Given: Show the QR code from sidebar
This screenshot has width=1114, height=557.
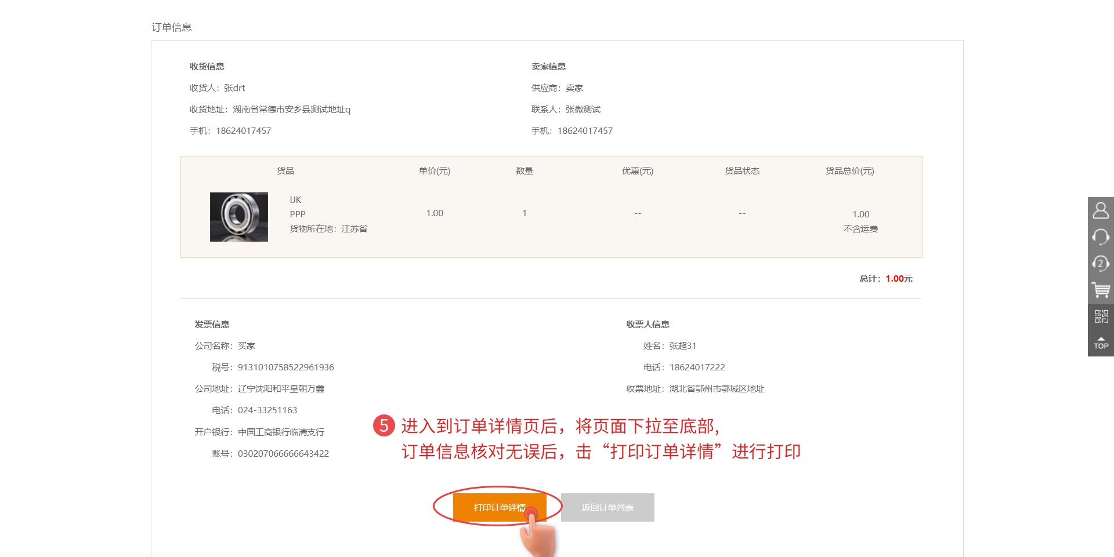Looking at the screenshot, I should click(x=1101, y=316).
